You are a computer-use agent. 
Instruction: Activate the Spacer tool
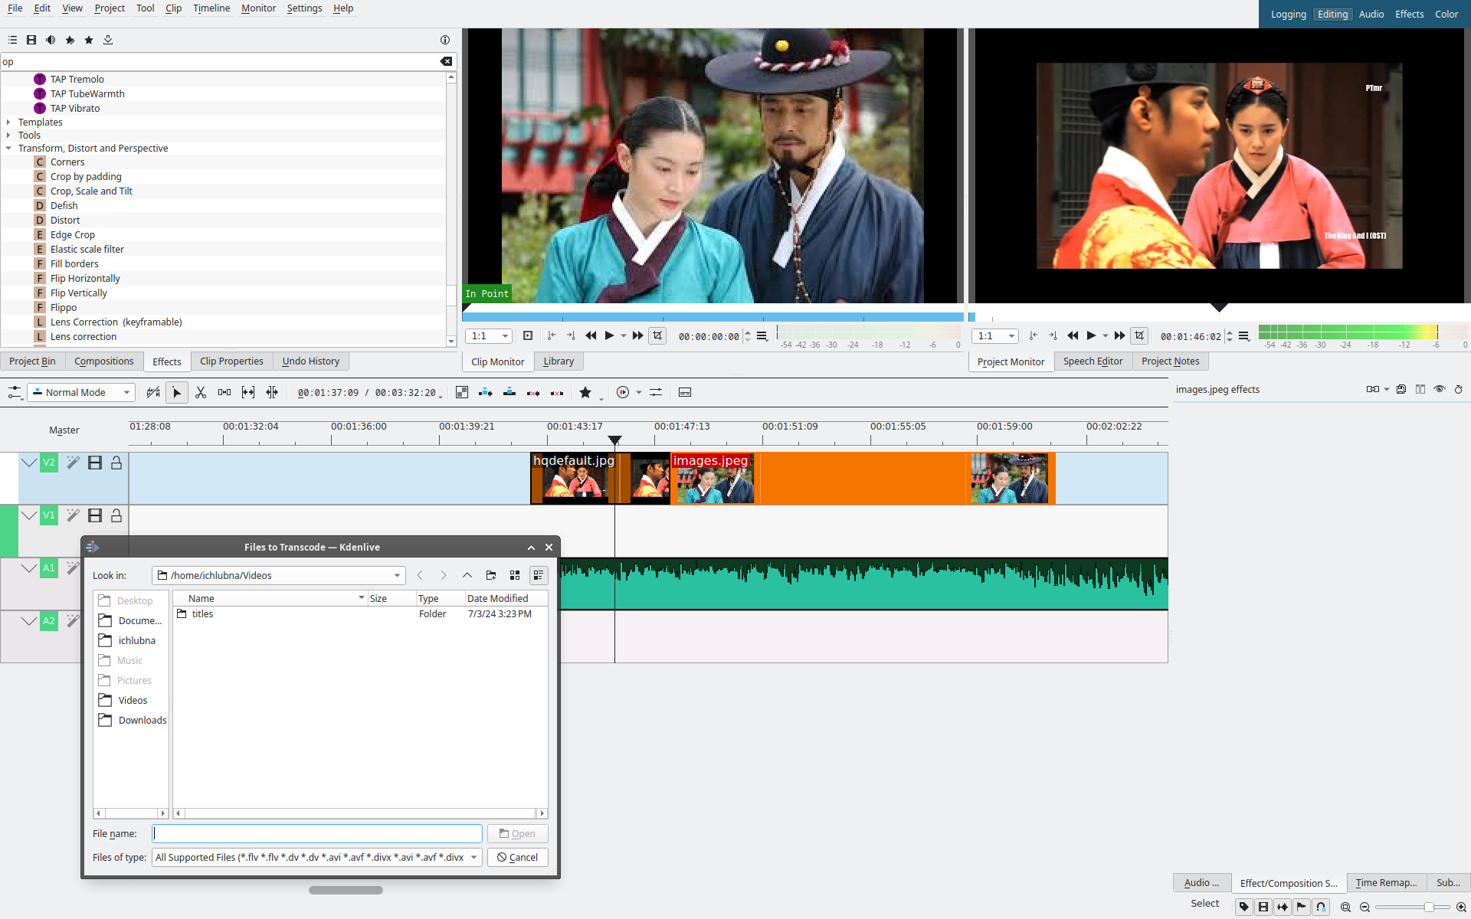[224, 392]
